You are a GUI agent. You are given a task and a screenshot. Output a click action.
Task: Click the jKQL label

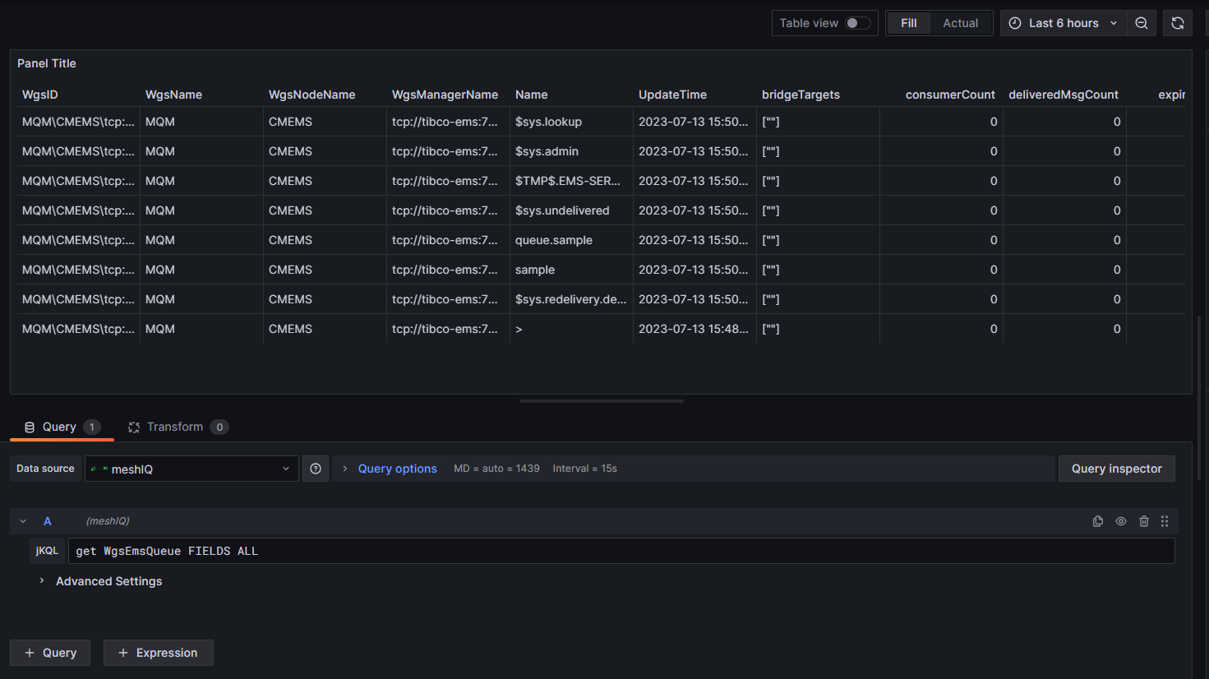pyautogui.click(x=47, y=551)
